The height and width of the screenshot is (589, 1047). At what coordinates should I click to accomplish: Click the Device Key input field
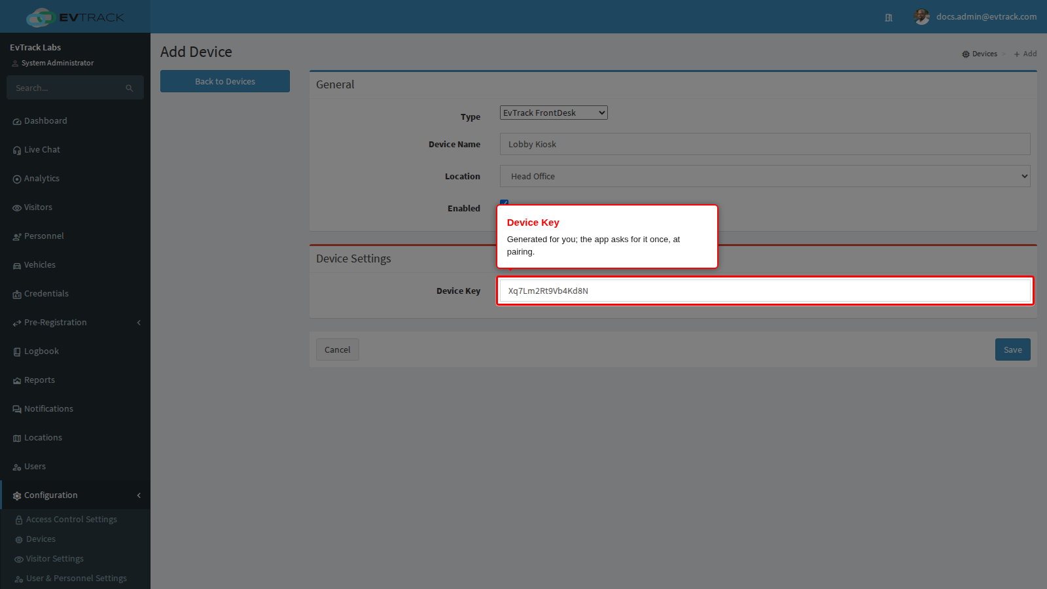click(765, 291)
